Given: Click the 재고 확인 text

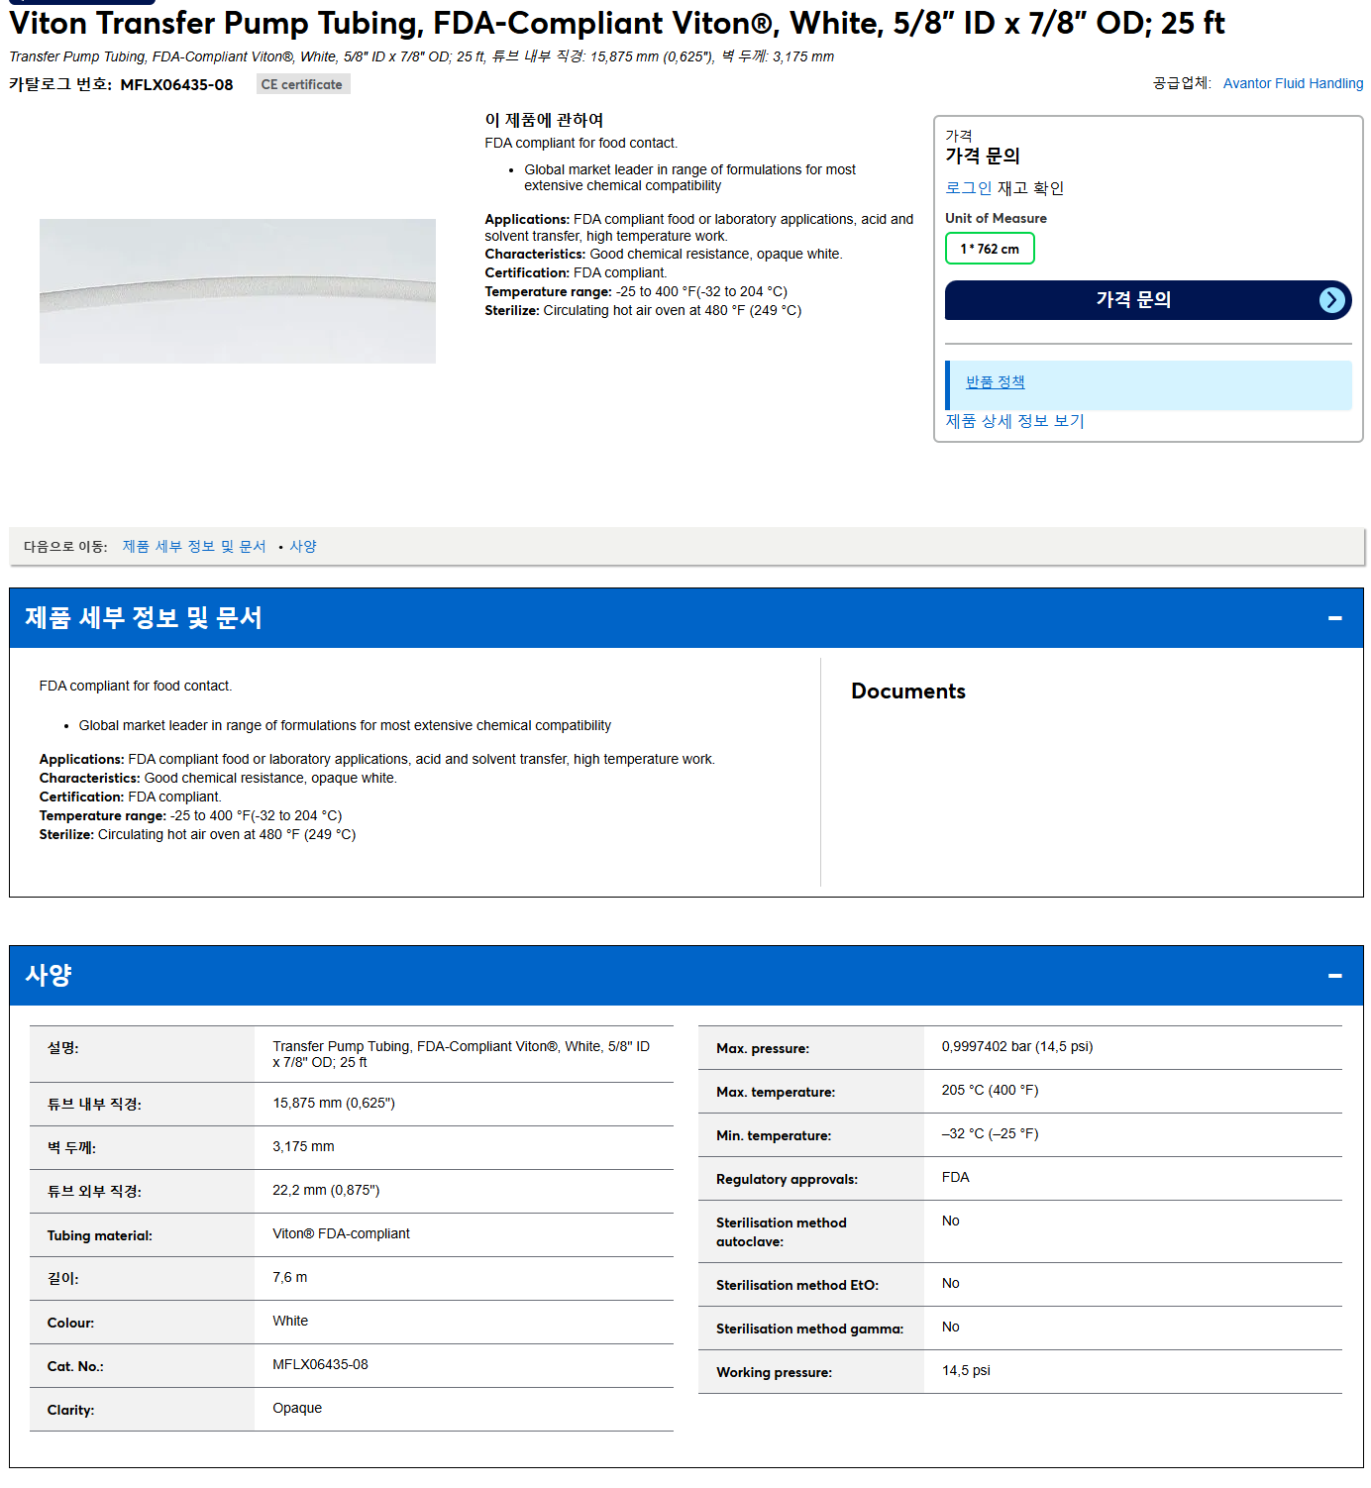Looking at the screenshot, I should pos(1030,188).
